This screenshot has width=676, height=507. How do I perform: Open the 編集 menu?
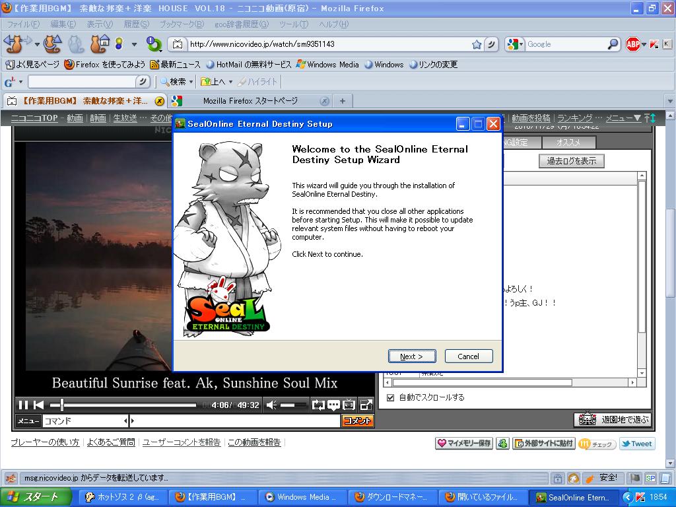[63, 24]
